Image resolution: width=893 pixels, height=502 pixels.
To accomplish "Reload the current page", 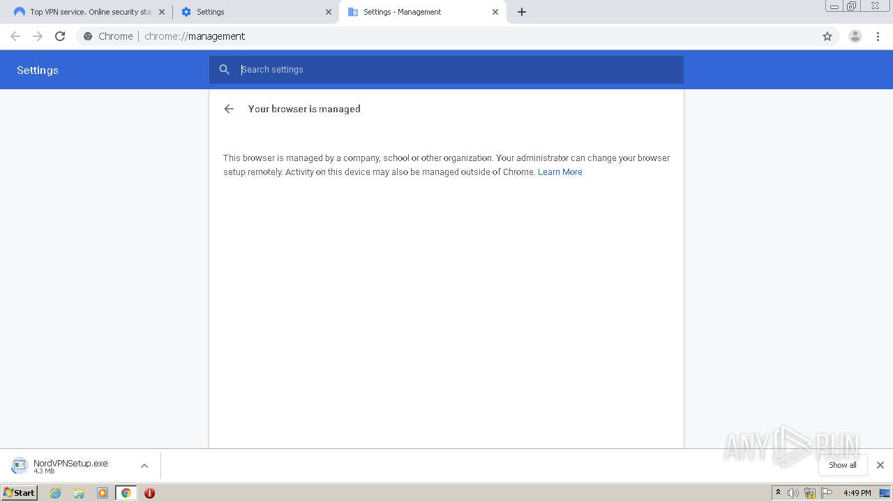I will (x=60, y=36).
